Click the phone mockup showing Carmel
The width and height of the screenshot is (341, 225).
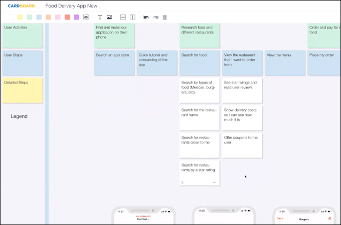[143, 215]
